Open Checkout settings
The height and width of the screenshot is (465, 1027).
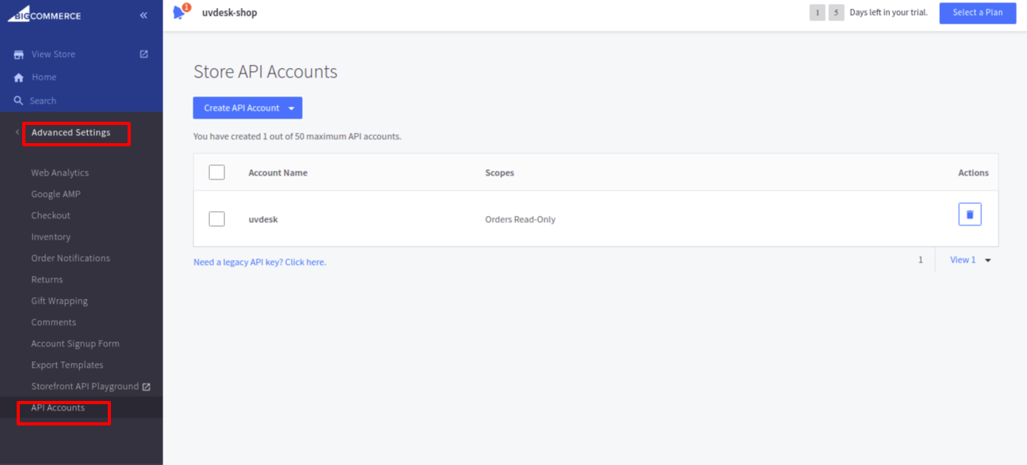50,215
